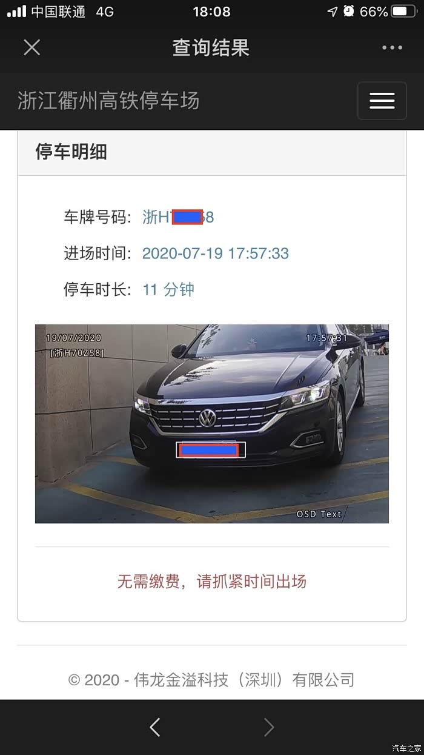Image resolution: width=424 pixels, height=755 pixels.
Task: Tap the cellular signal bars icon
Action: coord(16,11)
